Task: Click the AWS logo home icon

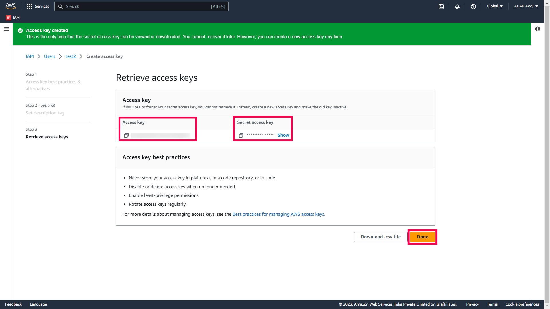Action: point(11,6)
